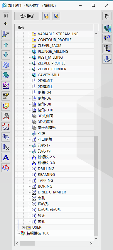Select 铣螺纹-2.5 template
The height and width of the screenshot is (250, 113).
tap(46, 157)
